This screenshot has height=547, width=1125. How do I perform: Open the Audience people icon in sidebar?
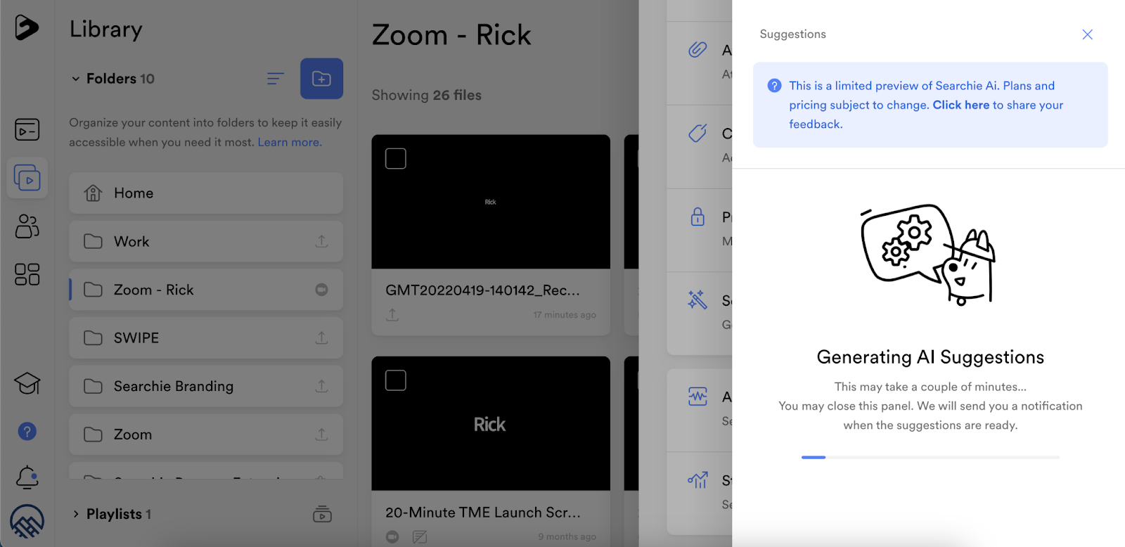[x=27, y=226]
